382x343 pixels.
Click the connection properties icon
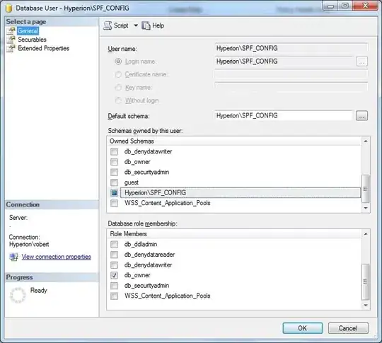[x=13, y=257]
